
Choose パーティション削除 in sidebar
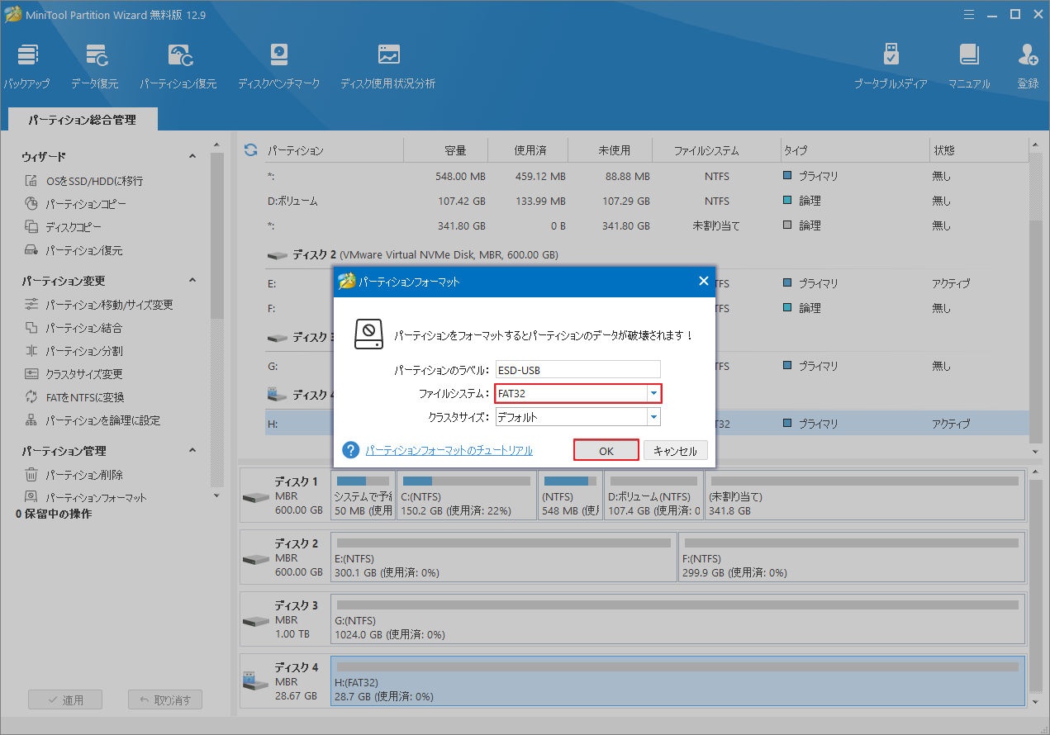[x=74, y=475]
